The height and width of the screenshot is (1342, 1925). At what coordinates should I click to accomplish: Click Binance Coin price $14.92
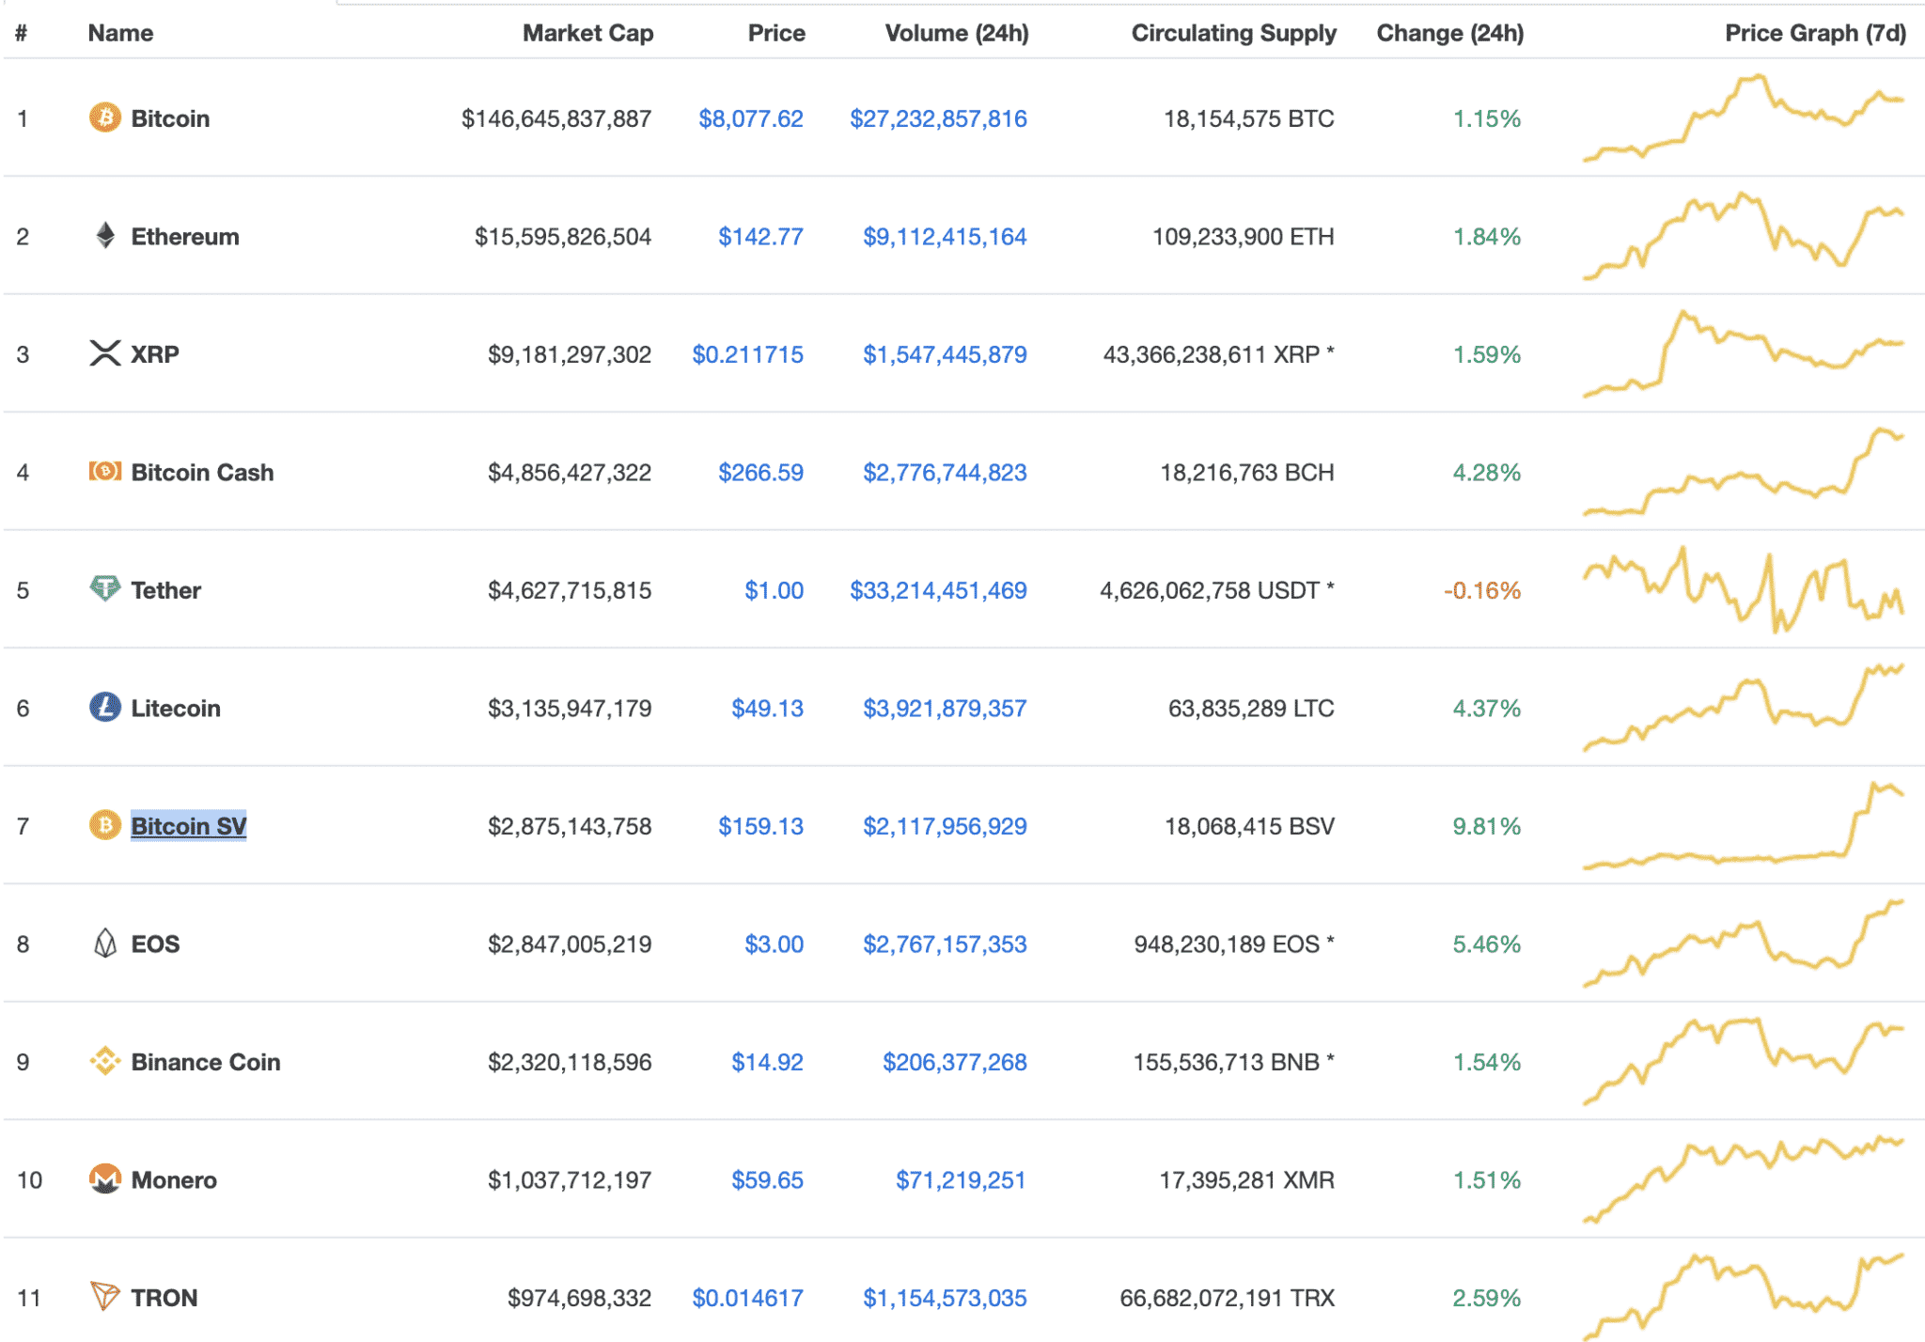tap(767, 1062)
